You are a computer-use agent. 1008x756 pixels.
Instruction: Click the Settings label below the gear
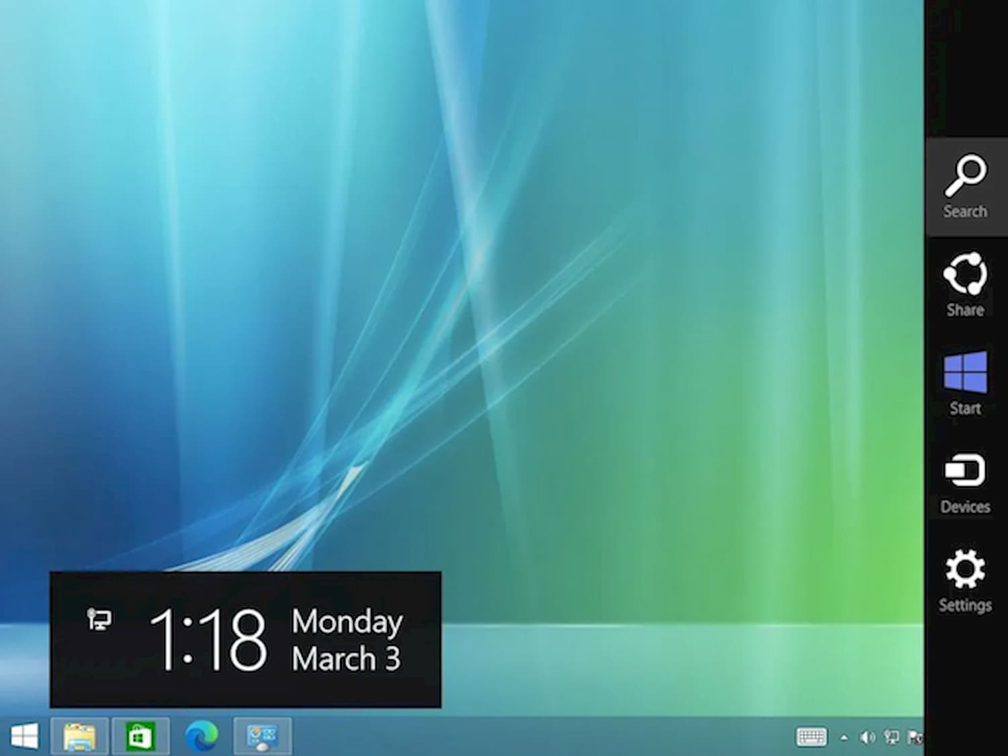click(x=966, y=605)
